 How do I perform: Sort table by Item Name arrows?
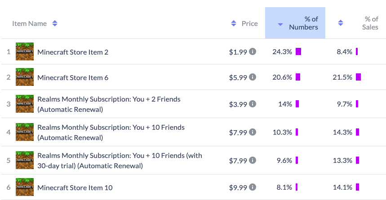coord(55,23)
